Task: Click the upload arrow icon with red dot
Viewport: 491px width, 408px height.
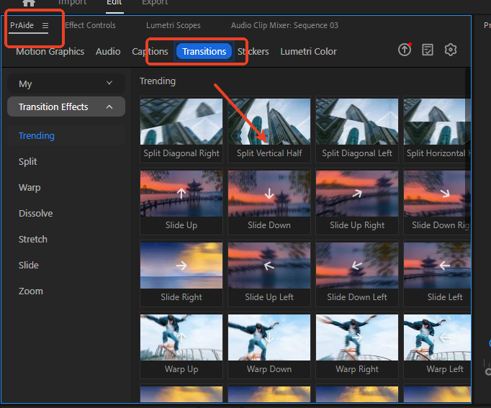Action: click(x=405, y=50)
